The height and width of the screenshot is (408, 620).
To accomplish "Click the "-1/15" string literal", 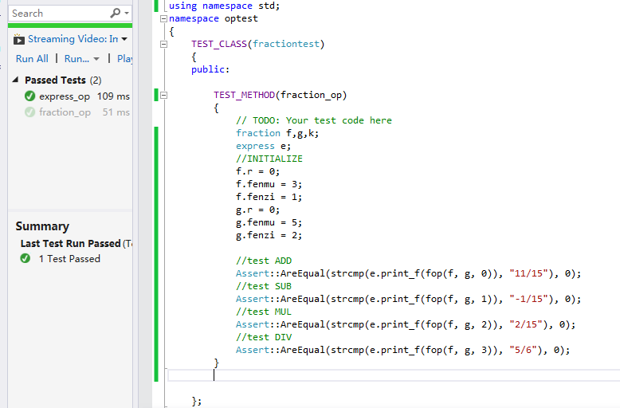I will point(528,299).
